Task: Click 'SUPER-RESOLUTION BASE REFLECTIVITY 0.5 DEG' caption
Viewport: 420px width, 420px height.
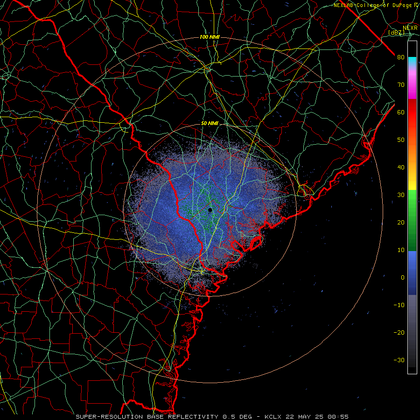Action: (x=164, y=417)
